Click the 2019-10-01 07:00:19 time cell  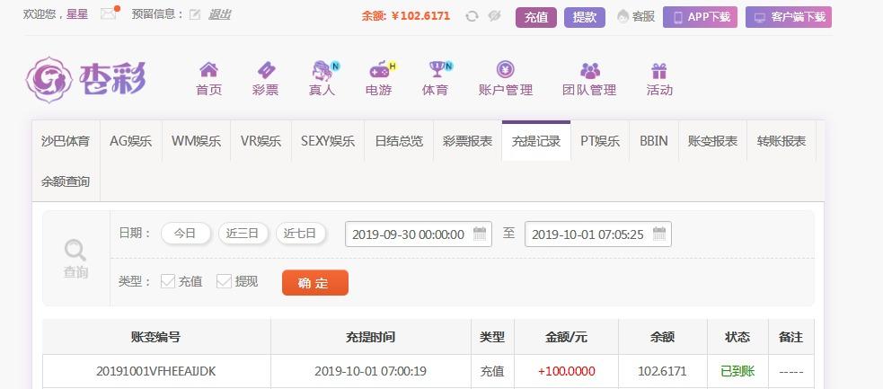[371, 372]
